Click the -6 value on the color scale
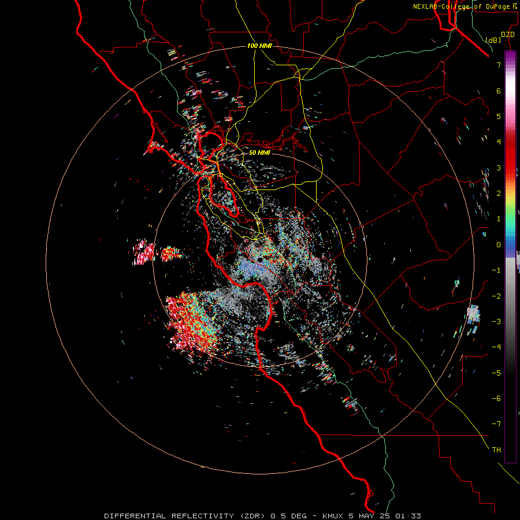Image resolution: width=520 pixels, height=520 pixels. point(496,398)
